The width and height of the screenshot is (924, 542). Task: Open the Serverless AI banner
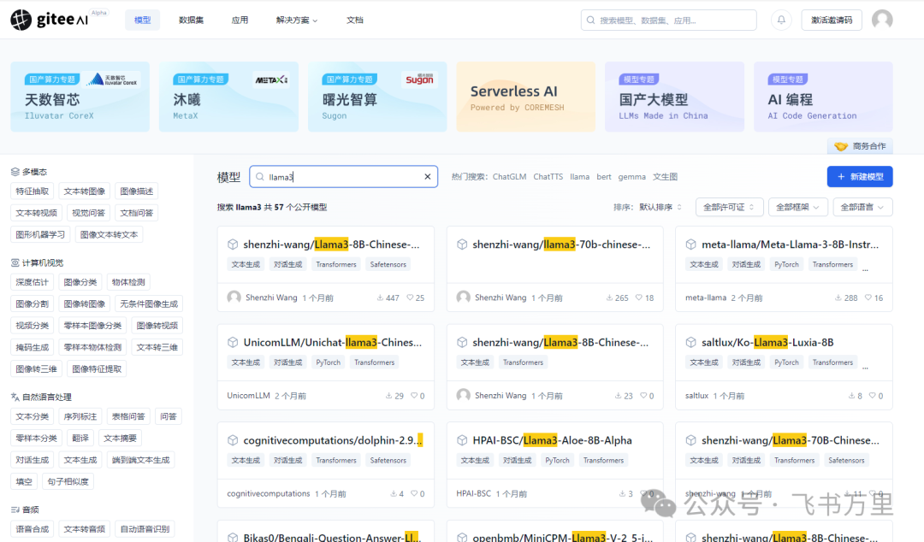pyautogui.click(x=525, y=97)
